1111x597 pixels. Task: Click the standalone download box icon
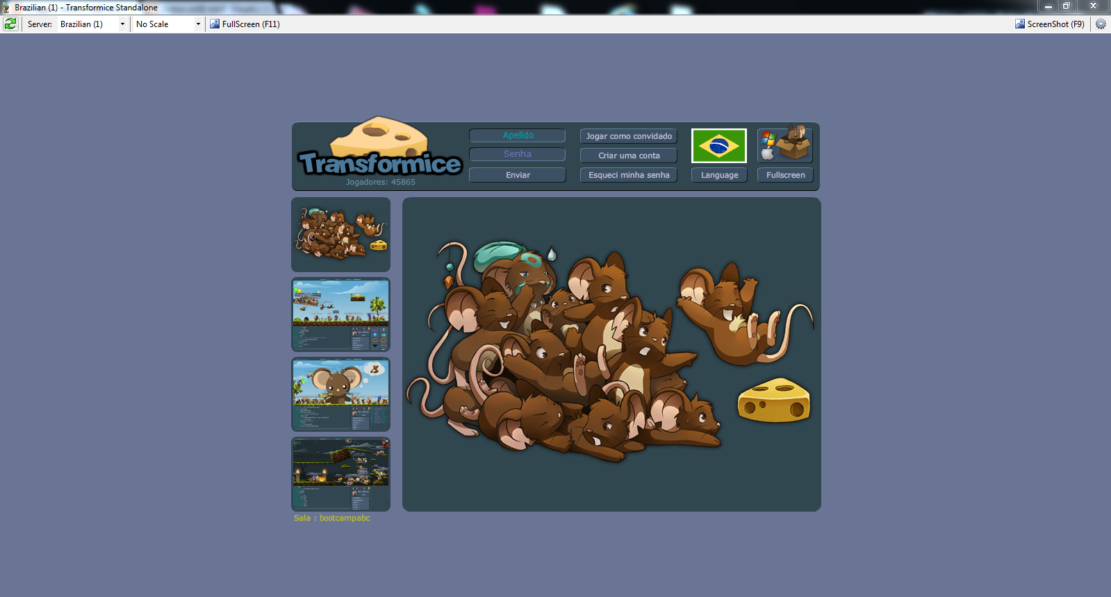pyautogui.click(x=785, y=144)
